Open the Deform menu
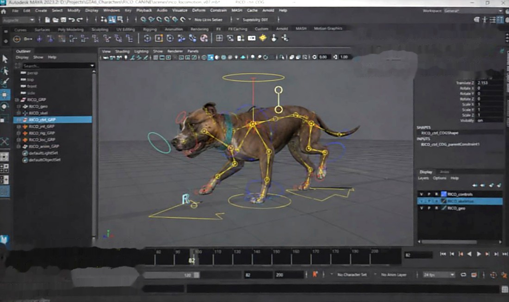 (x=199, y=10)
